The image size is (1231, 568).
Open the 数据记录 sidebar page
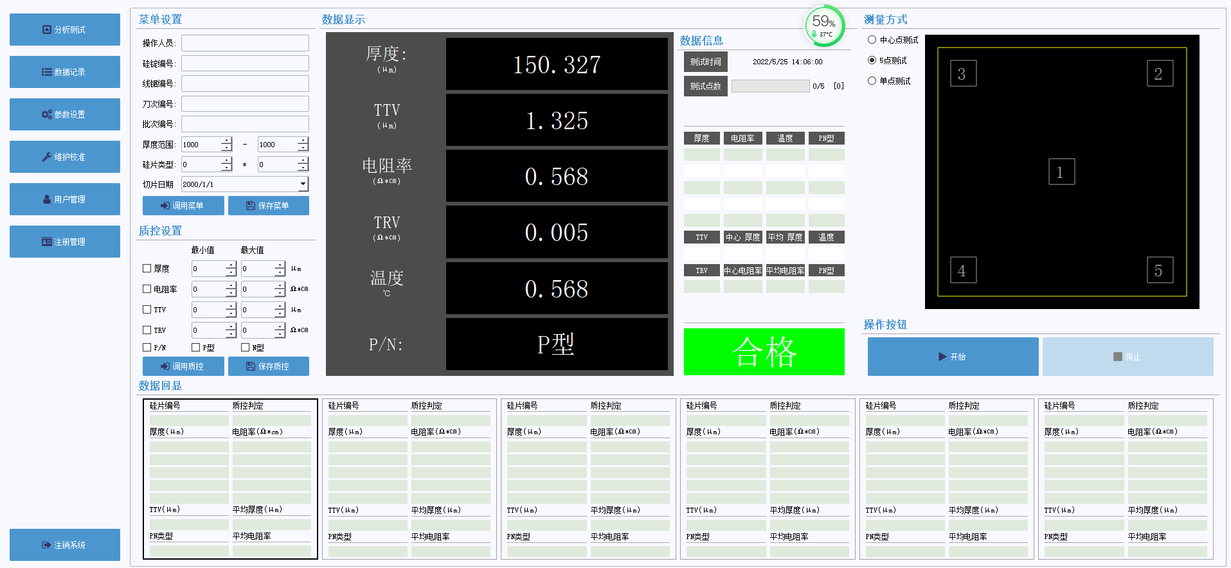(65, 72)
